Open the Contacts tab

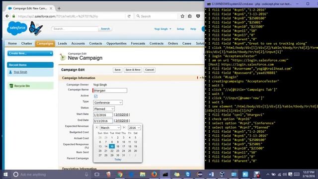coord(95,43)
